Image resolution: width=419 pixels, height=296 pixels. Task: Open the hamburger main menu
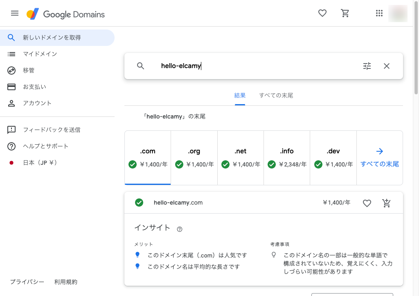click(15, 13)
